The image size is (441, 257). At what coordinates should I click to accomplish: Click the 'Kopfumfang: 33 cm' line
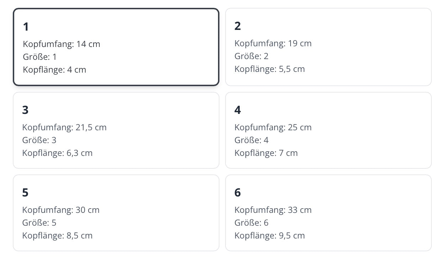click(x=273, y=210)
